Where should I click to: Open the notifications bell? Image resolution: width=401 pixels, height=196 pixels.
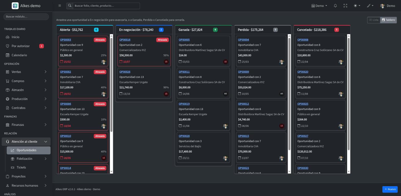tap(335, 6)
